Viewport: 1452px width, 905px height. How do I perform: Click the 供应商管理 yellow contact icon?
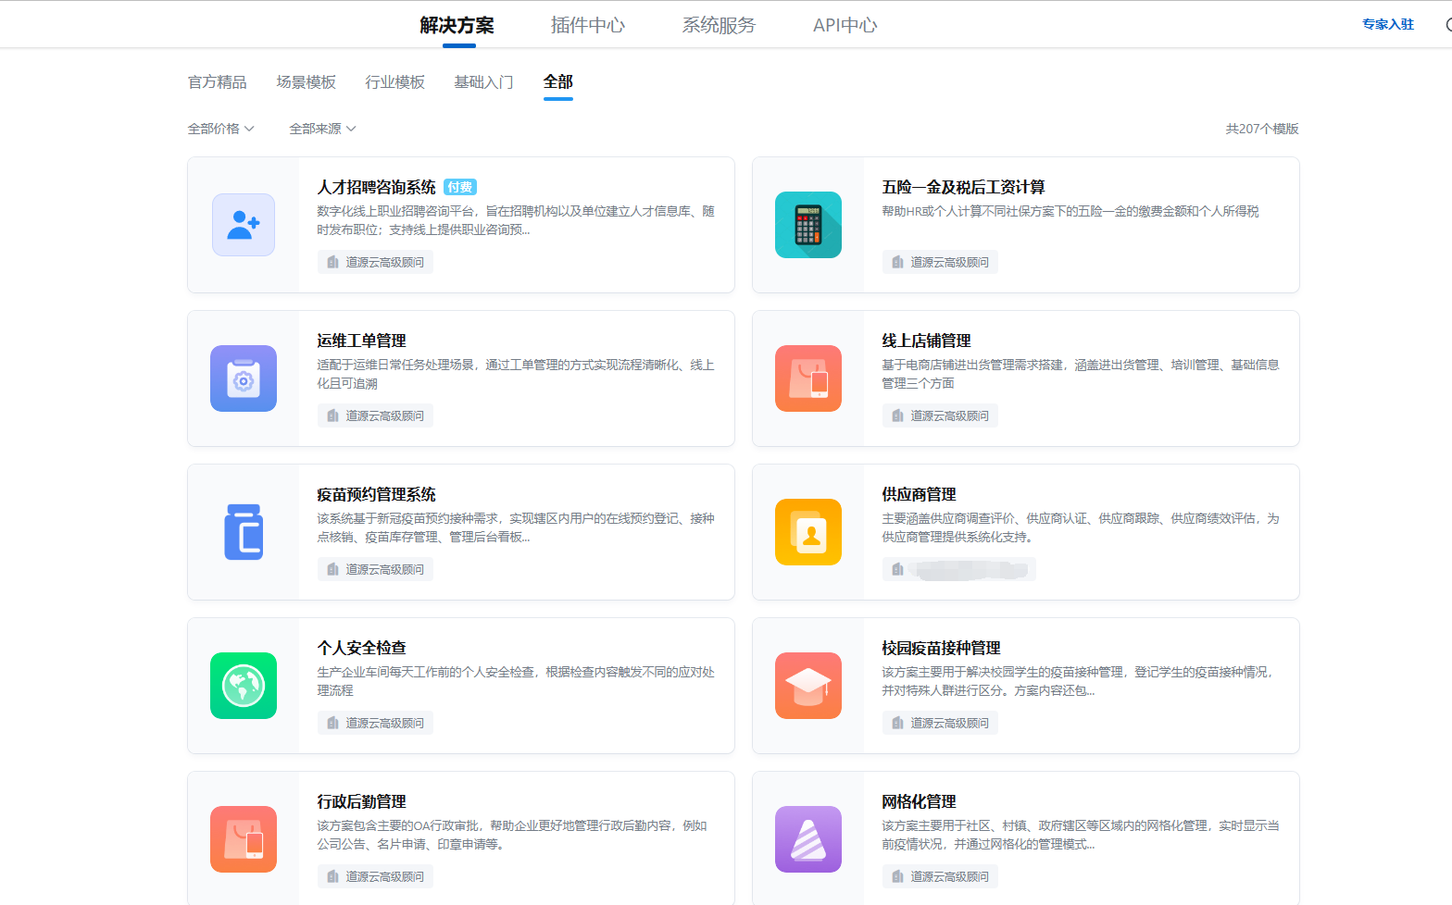click(808, 532)
